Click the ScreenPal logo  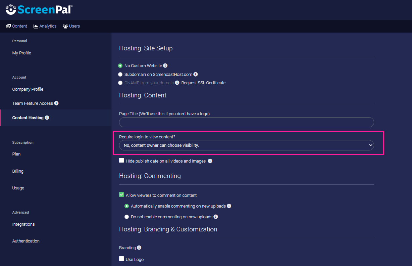click(x=39, y=9)
